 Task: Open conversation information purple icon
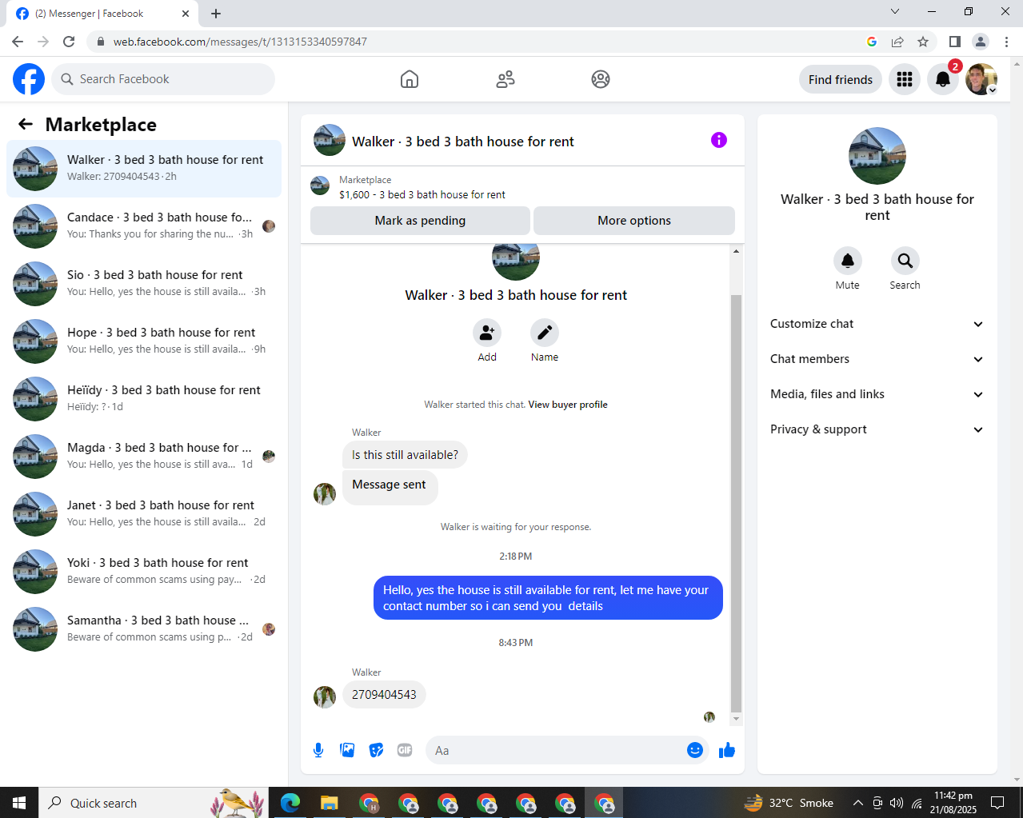click(719, 140)
